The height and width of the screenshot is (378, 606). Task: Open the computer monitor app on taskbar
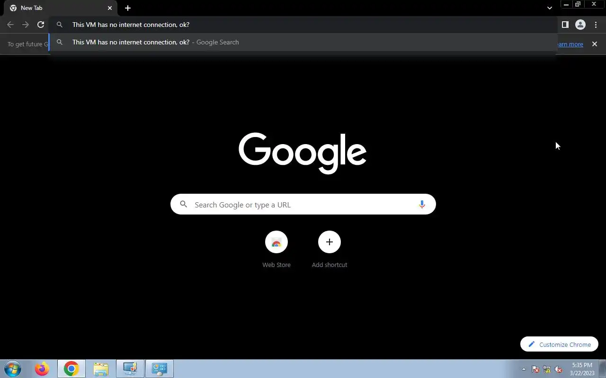coord(130,369)
